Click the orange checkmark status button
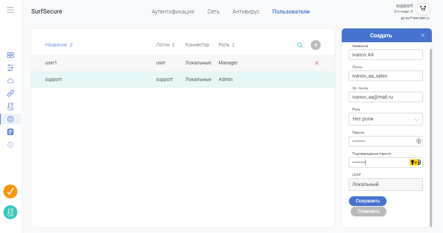The width and height of the screenshot is (443, 233). [x=10, y=191]
